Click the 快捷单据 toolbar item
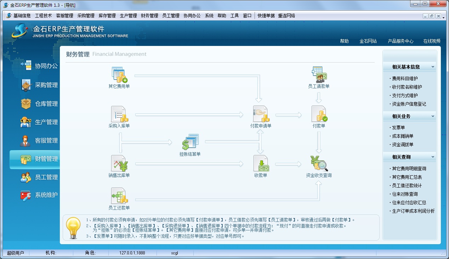 pyautogui.click(x=266, y=16)
